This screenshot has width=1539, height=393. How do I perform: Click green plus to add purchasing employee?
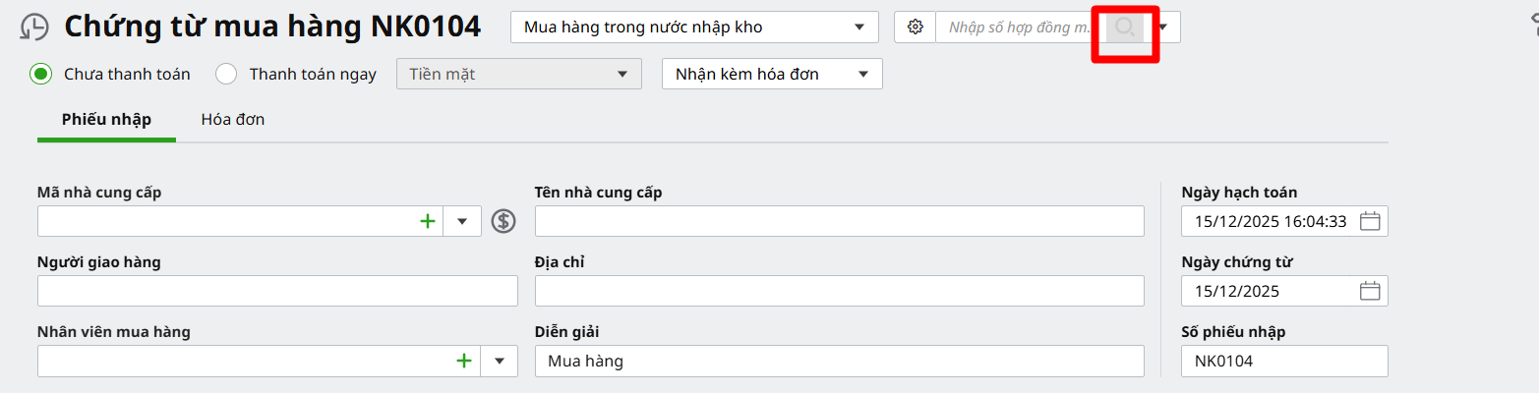point(463,361)
